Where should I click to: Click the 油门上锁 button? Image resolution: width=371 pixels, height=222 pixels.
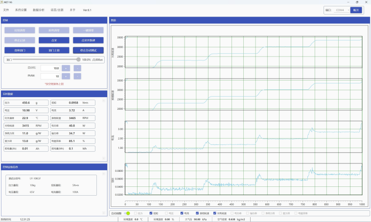pos(54,50)
